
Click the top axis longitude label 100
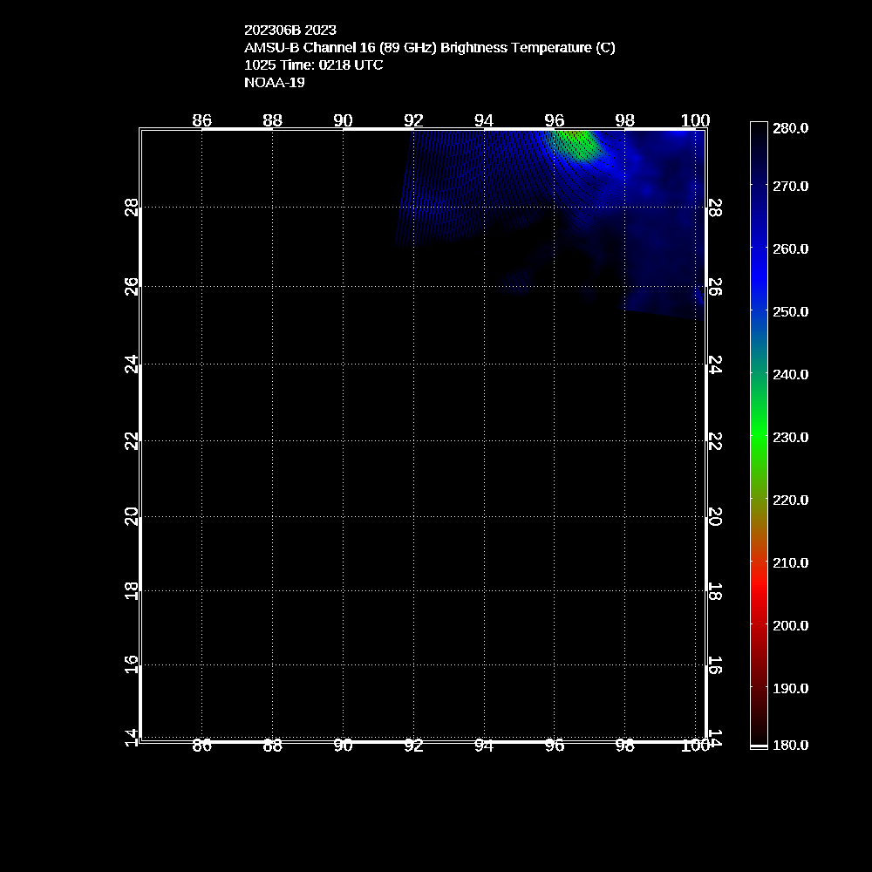[x=695, y=120]
